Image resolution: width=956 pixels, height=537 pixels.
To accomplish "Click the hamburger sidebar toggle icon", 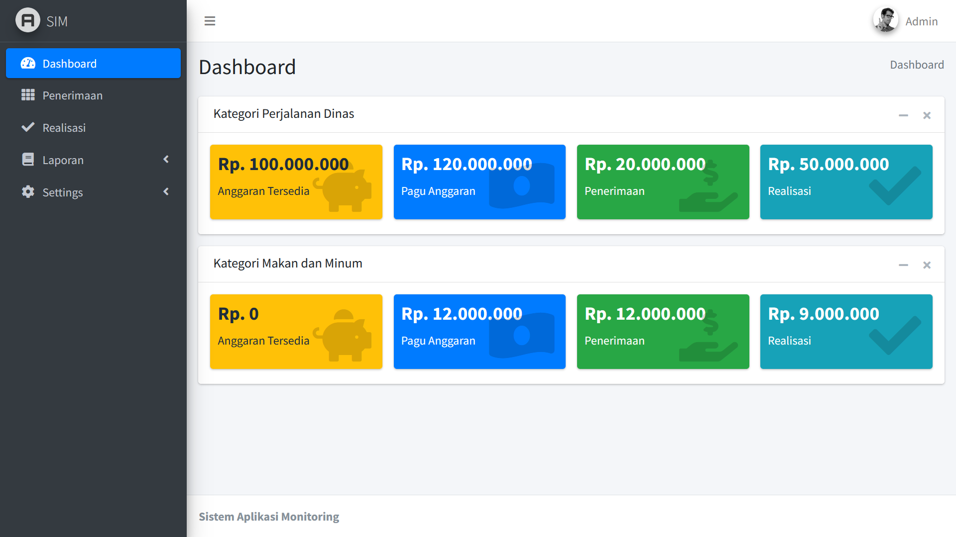I will click(210, 21).
